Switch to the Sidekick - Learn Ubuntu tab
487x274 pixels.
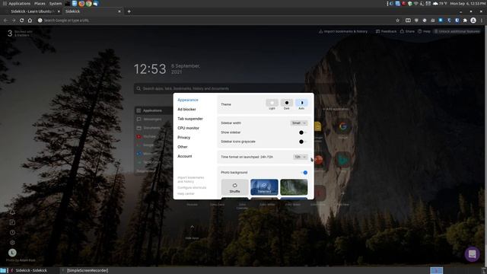coord(33,11)
